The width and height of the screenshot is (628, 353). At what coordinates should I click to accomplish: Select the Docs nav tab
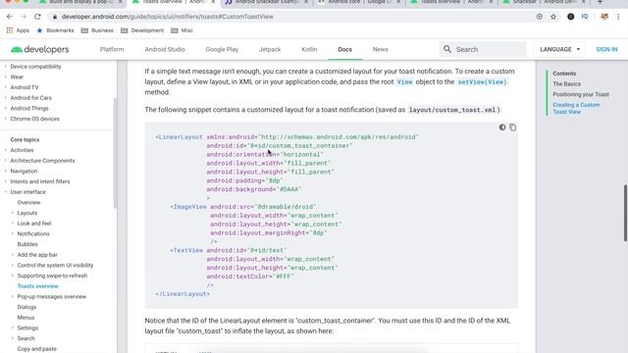click(344, 49)
